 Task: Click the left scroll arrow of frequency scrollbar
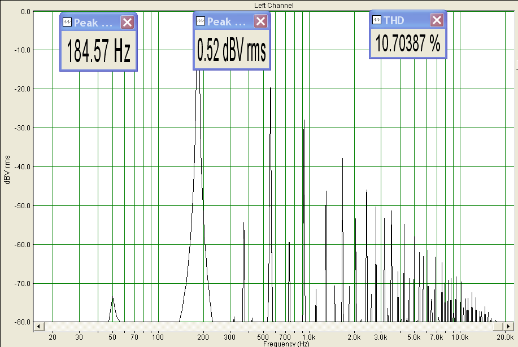[x=38, y=327]
